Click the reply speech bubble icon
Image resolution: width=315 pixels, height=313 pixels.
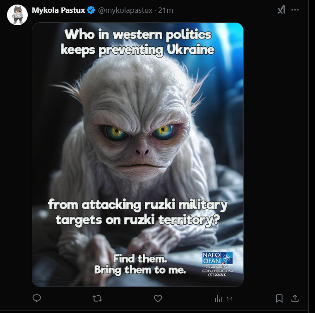37,299
